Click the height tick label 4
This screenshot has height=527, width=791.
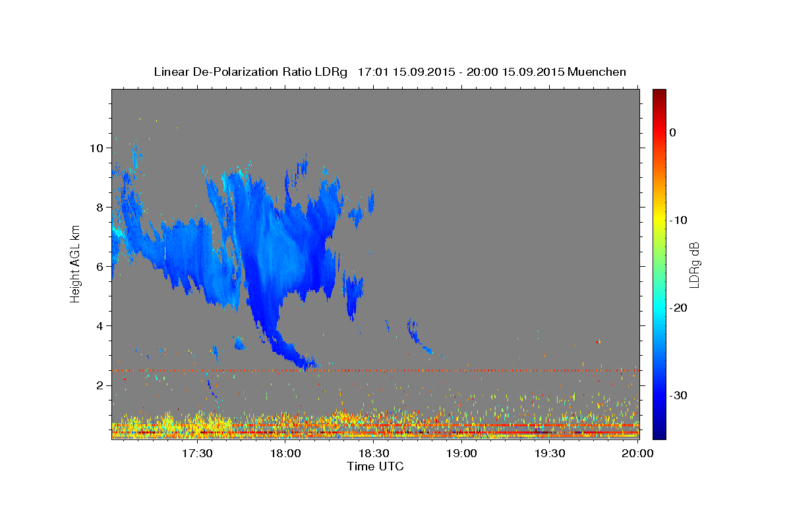(x=100, y=326)
